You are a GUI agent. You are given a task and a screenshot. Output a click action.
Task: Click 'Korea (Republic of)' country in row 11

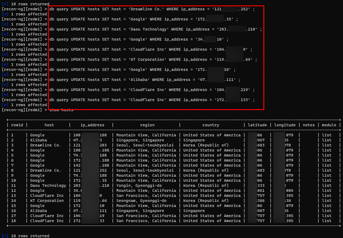[206, 185]
